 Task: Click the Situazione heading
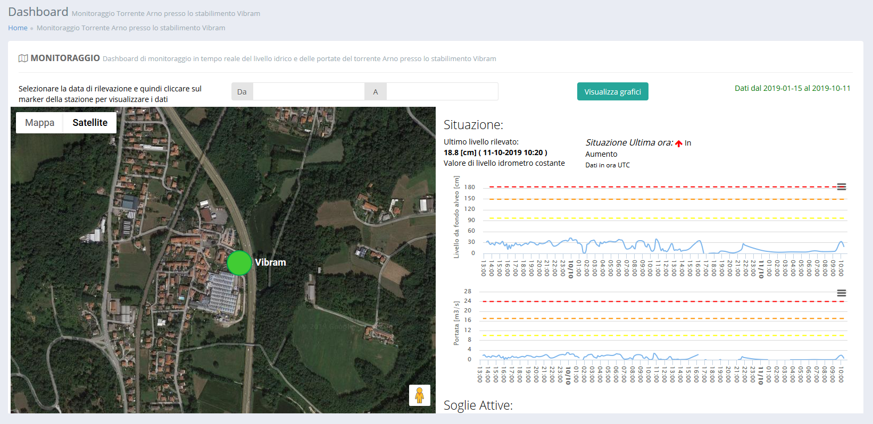point(473,125)
